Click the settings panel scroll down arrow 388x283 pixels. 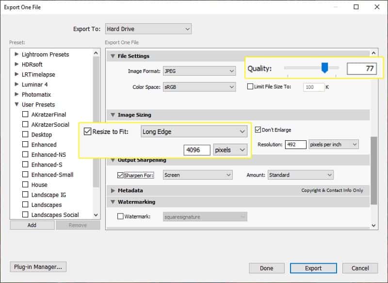pos(373,225)
